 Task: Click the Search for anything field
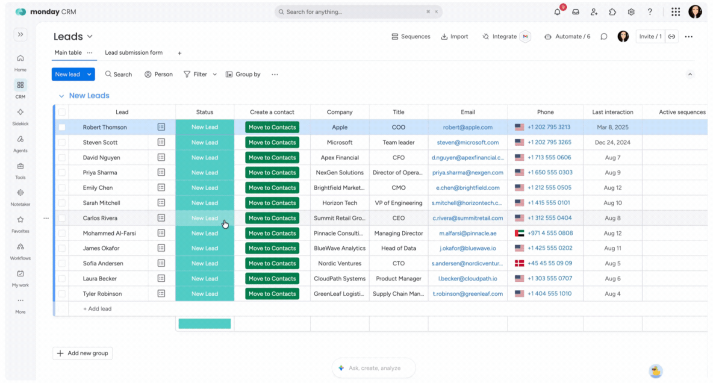[358, 12]
